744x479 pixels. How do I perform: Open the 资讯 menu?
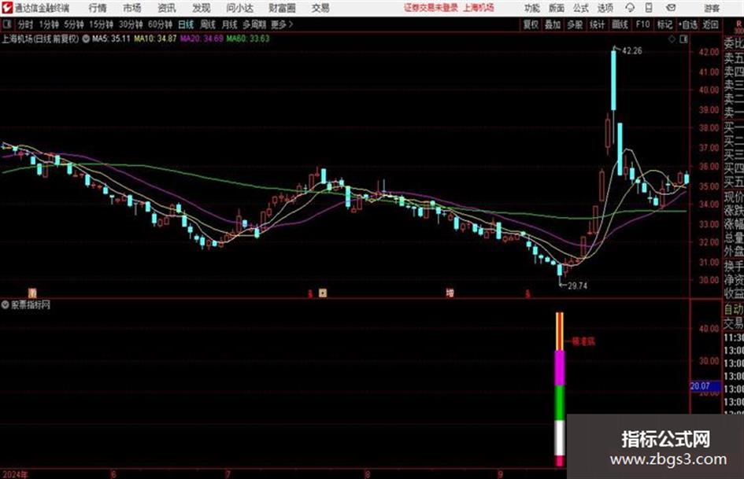[167, 8]
